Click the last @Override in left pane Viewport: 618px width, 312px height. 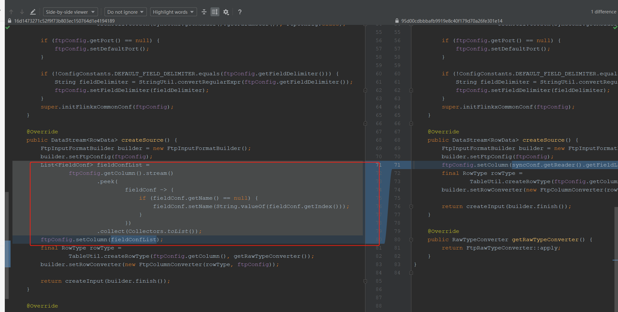tap(42, 306)
